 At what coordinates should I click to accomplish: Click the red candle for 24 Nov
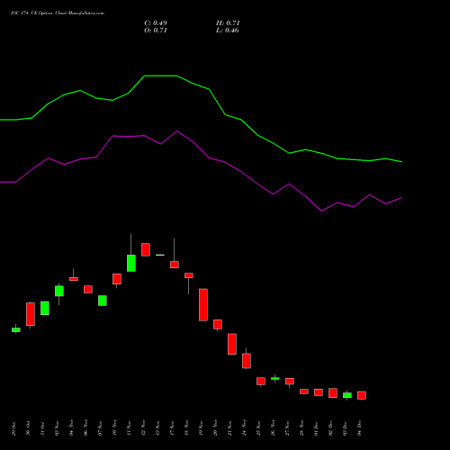[x=247, y=361]
